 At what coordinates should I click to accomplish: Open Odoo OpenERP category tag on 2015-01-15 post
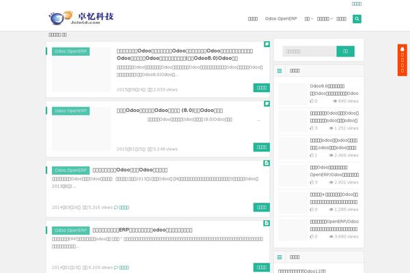(x=70, y=111)
